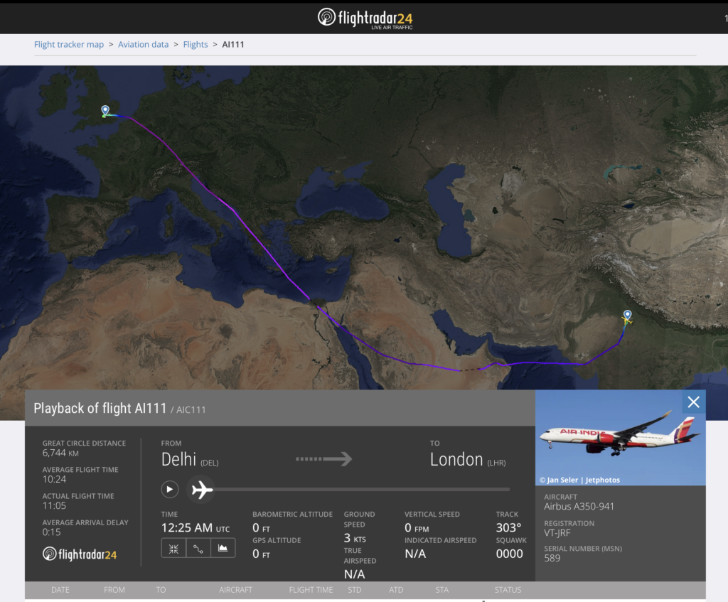Screen dimensions: 728x602
Task: Open the Aviation data breadcrumb link
Action: [143, 44]
